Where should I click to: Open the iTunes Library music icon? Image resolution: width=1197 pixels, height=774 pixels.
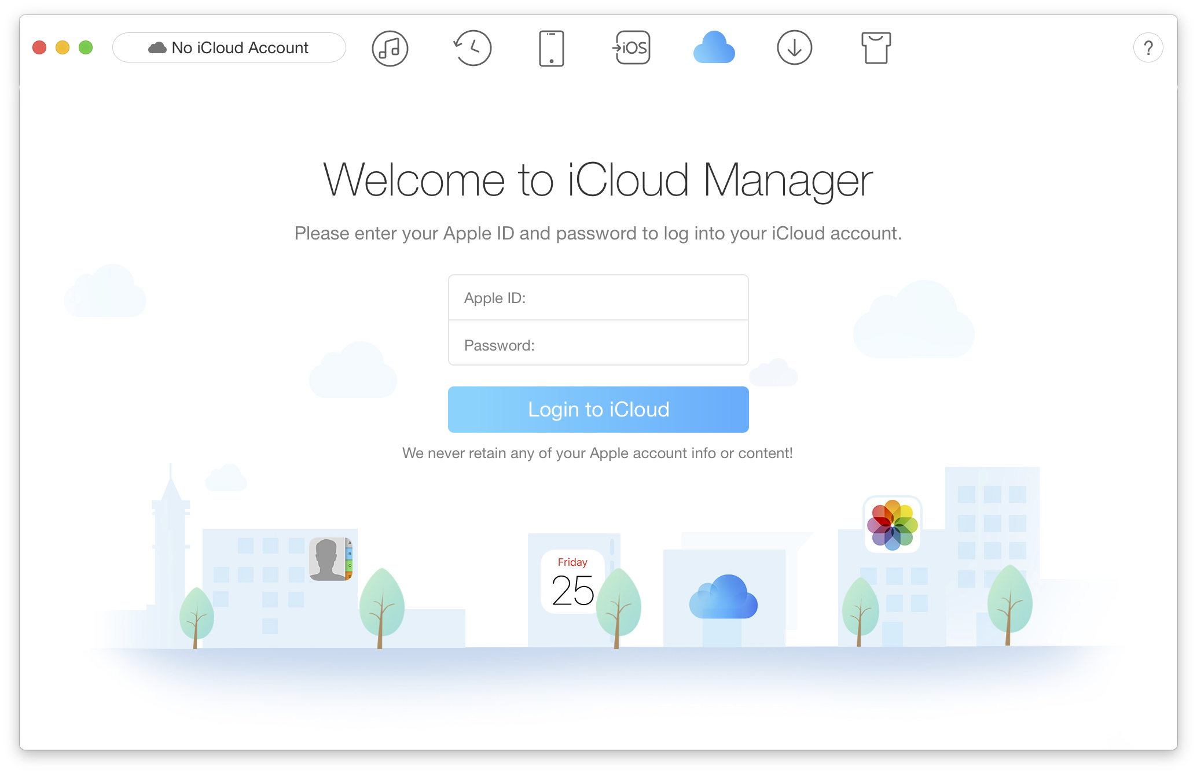390,48
